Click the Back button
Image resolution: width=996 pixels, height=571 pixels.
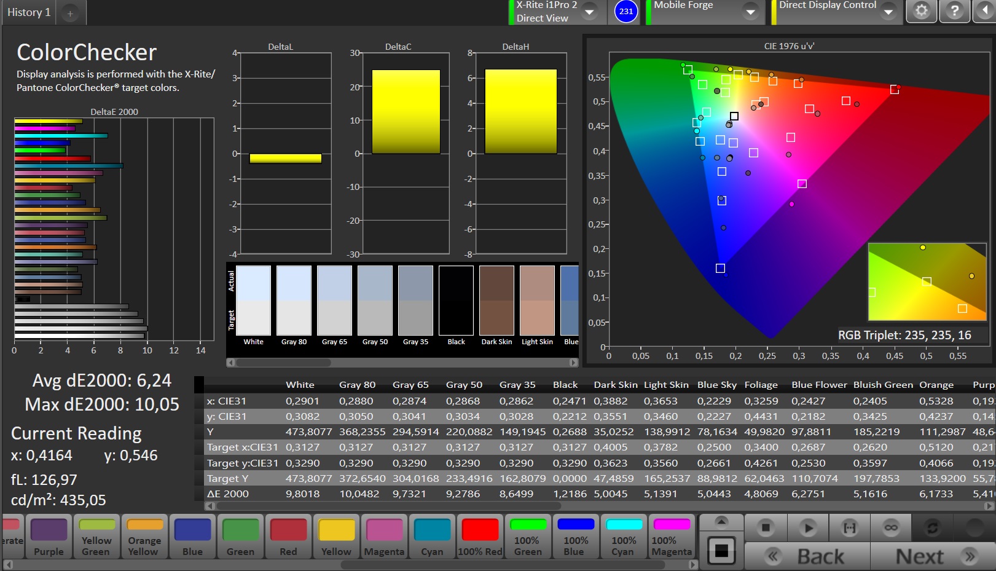coord(807,556)
